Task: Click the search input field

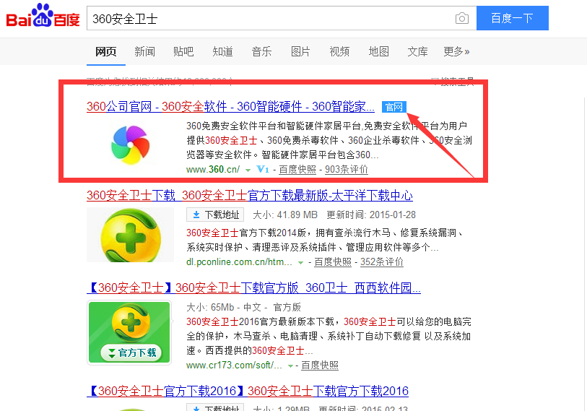Action: (x=269, y=18)
